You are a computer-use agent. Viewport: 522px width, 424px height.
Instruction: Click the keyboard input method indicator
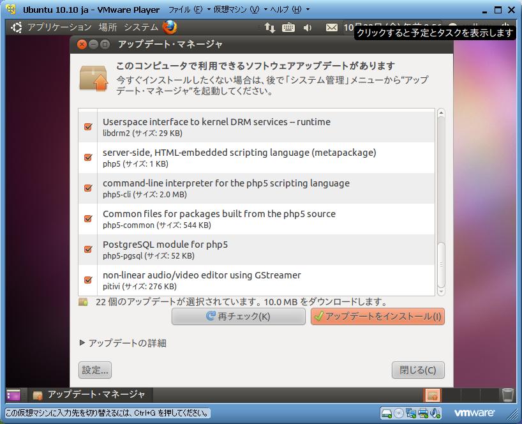[x=288, y=27]
